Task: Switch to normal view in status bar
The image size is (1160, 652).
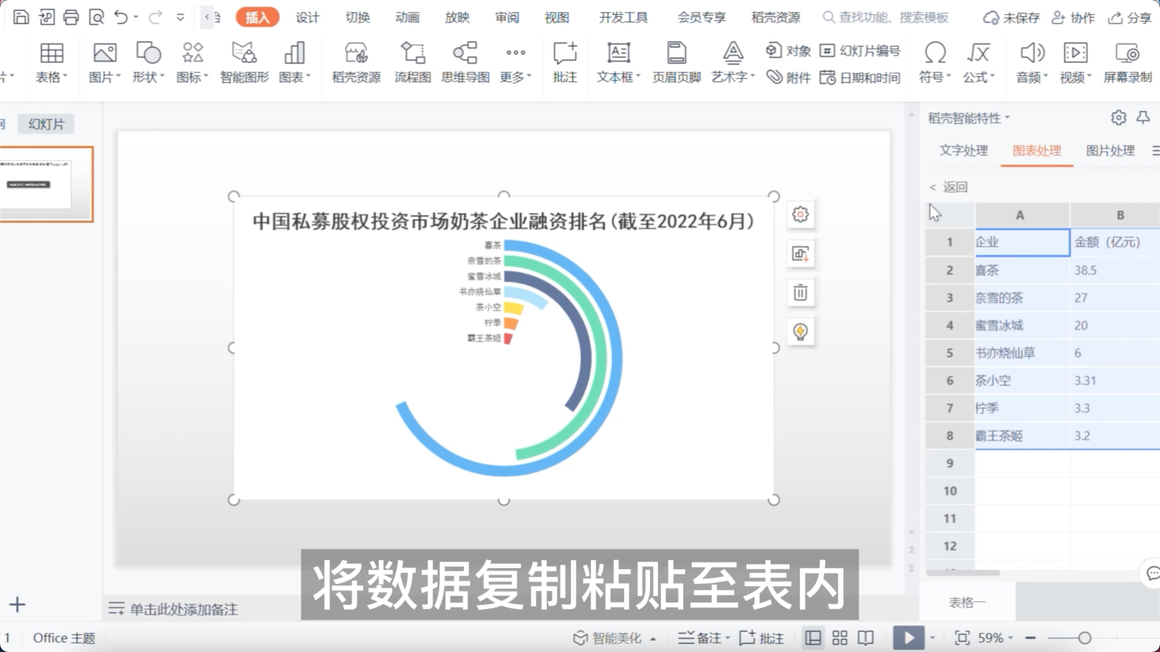Action: [813, 638]
